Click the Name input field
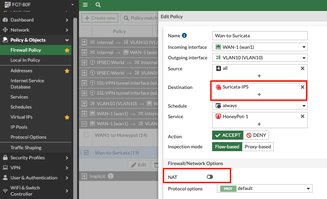 coord(259,36)
